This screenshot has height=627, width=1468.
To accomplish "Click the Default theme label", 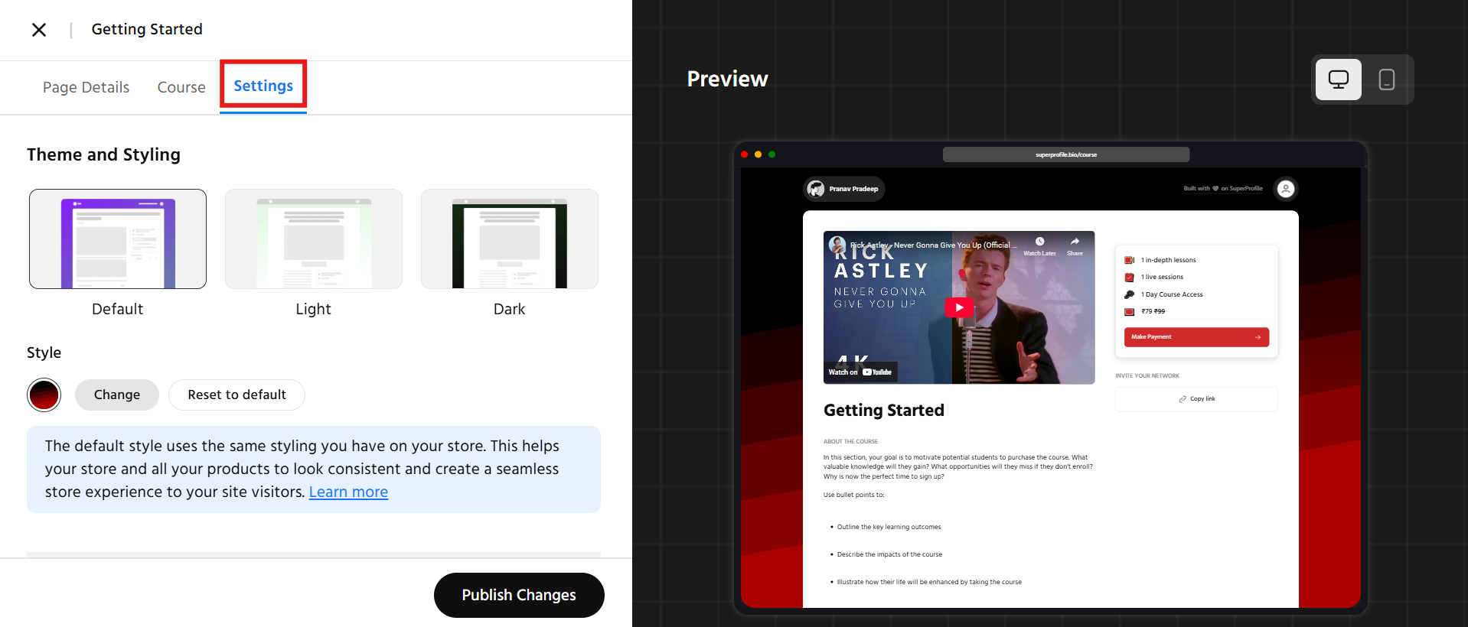I will 118,309.
